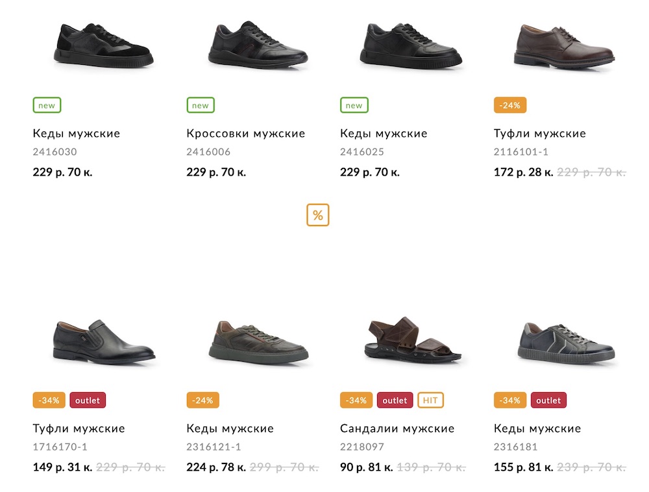The image size is (649, 492).
Task: Click the Туфли мужские 1716170-1 title
Action: click(79, 428)
